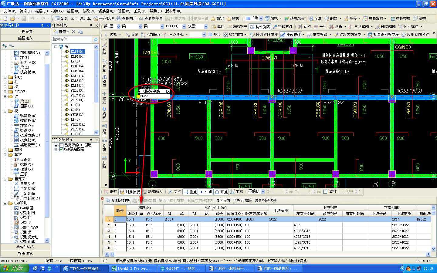Open the 构件(N) menu
This screenshot has width=437, height=273.
point(57,11)
